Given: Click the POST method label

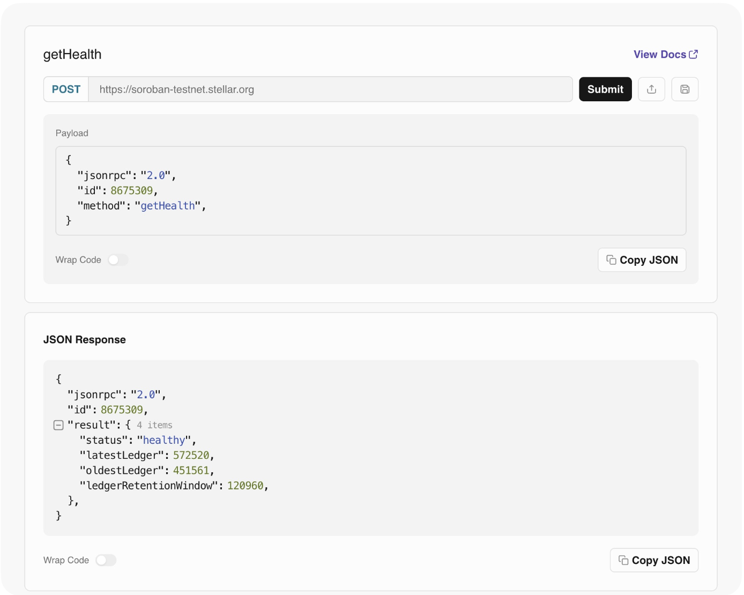Looking at the screenshot, I should [66, 90].
